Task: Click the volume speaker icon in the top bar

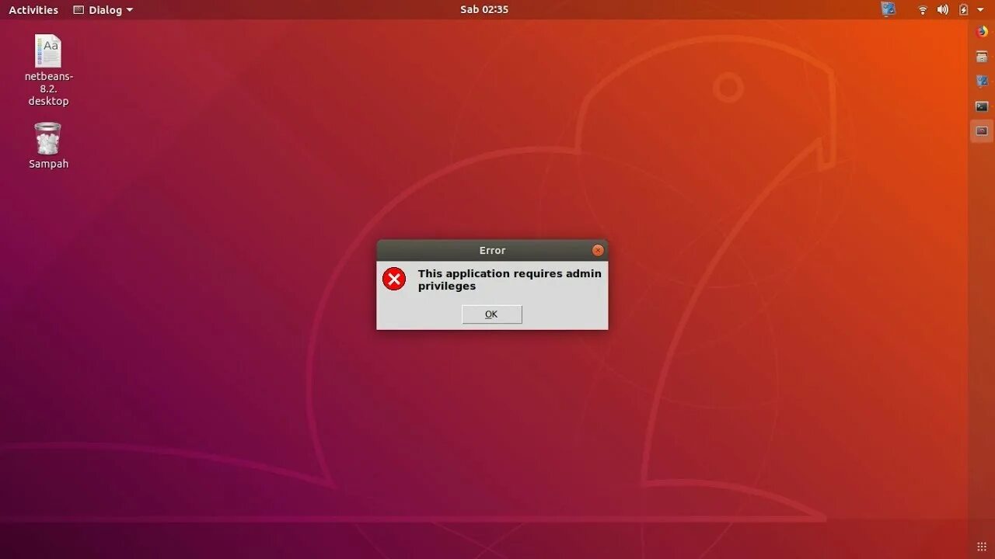Action: pos(943,10)
